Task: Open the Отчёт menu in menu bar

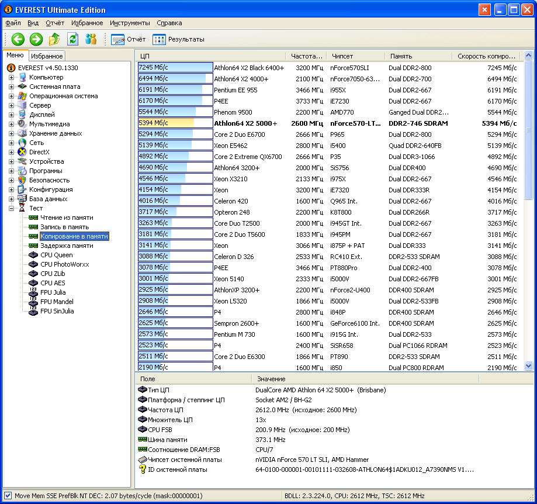Action: click(55, 23)
